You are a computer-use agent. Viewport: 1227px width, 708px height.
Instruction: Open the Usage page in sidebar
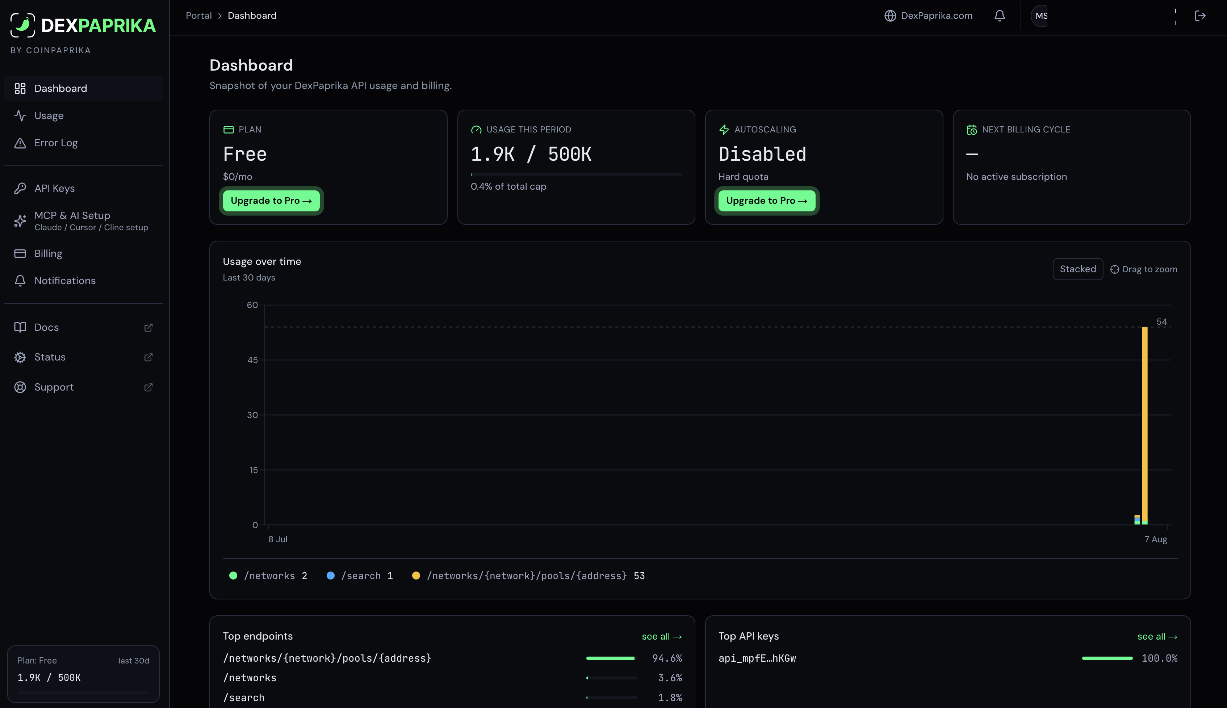(x=84, y=116)
